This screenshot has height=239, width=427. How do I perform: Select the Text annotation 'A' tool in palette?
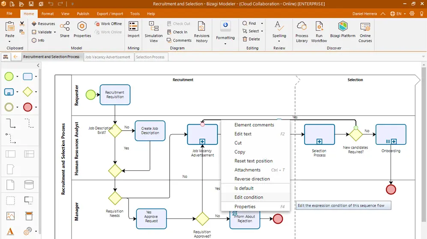(x=10, y=231)
